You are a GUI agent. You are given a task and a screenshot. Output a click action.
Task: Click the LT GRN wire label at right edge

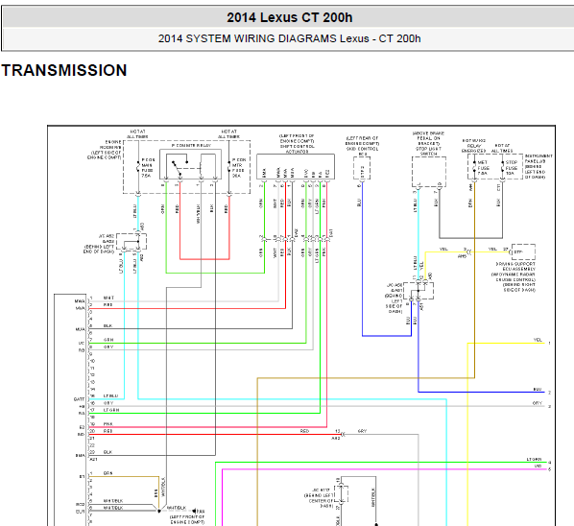[534, 459]
